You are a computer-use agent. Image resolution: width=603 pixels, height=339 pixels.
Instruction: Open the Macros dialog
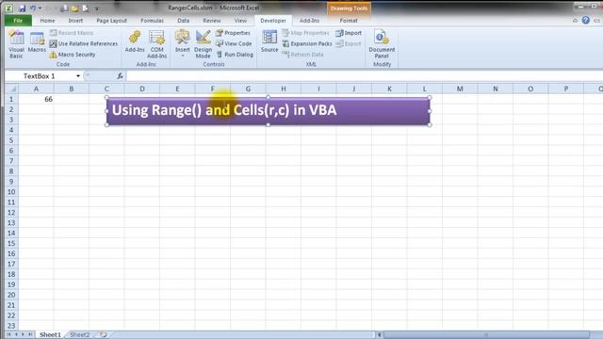37,42
